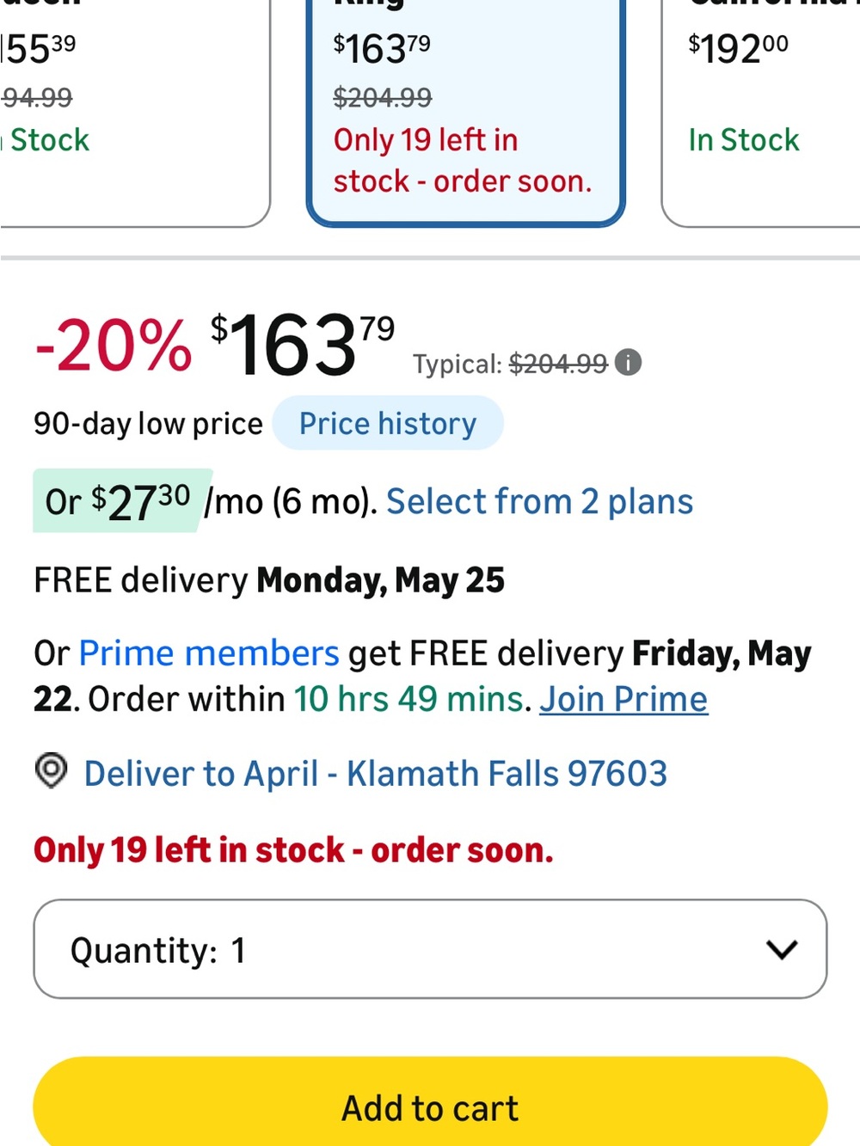This screenshot has width=860, height=1146.
Task: Tap the $27.30 monthly payment badge
Action: point(120,501)
